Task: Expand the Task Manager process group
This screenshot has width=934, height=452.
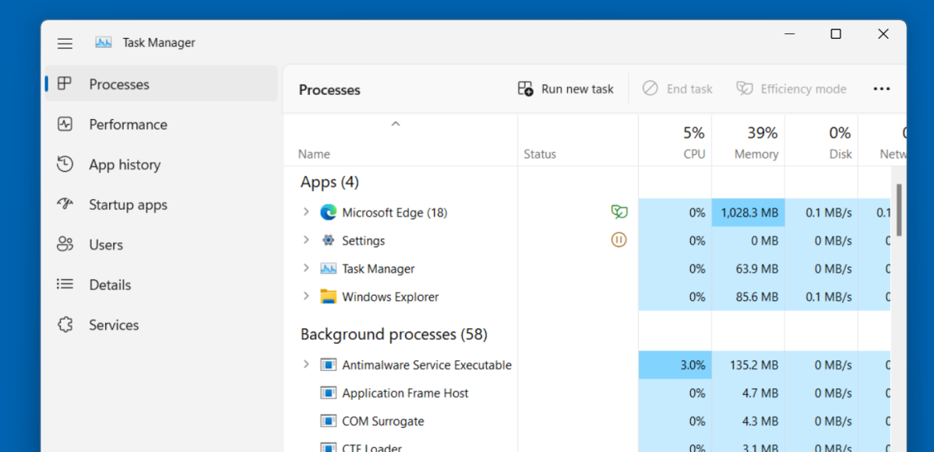Action: [x=306, y=268]
